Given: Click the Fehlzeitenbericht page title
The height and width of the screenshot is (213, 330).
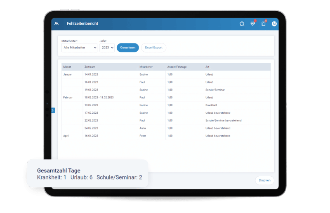Looking at the screenshot, I should pyautogui.click(x=82, y=24).
